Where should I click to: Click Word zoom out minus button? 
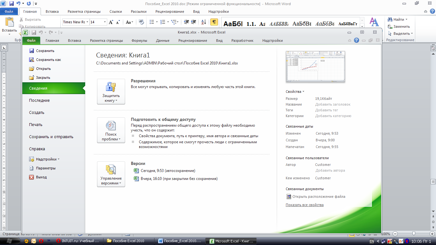pyautogui.click(x=395, y=234)
